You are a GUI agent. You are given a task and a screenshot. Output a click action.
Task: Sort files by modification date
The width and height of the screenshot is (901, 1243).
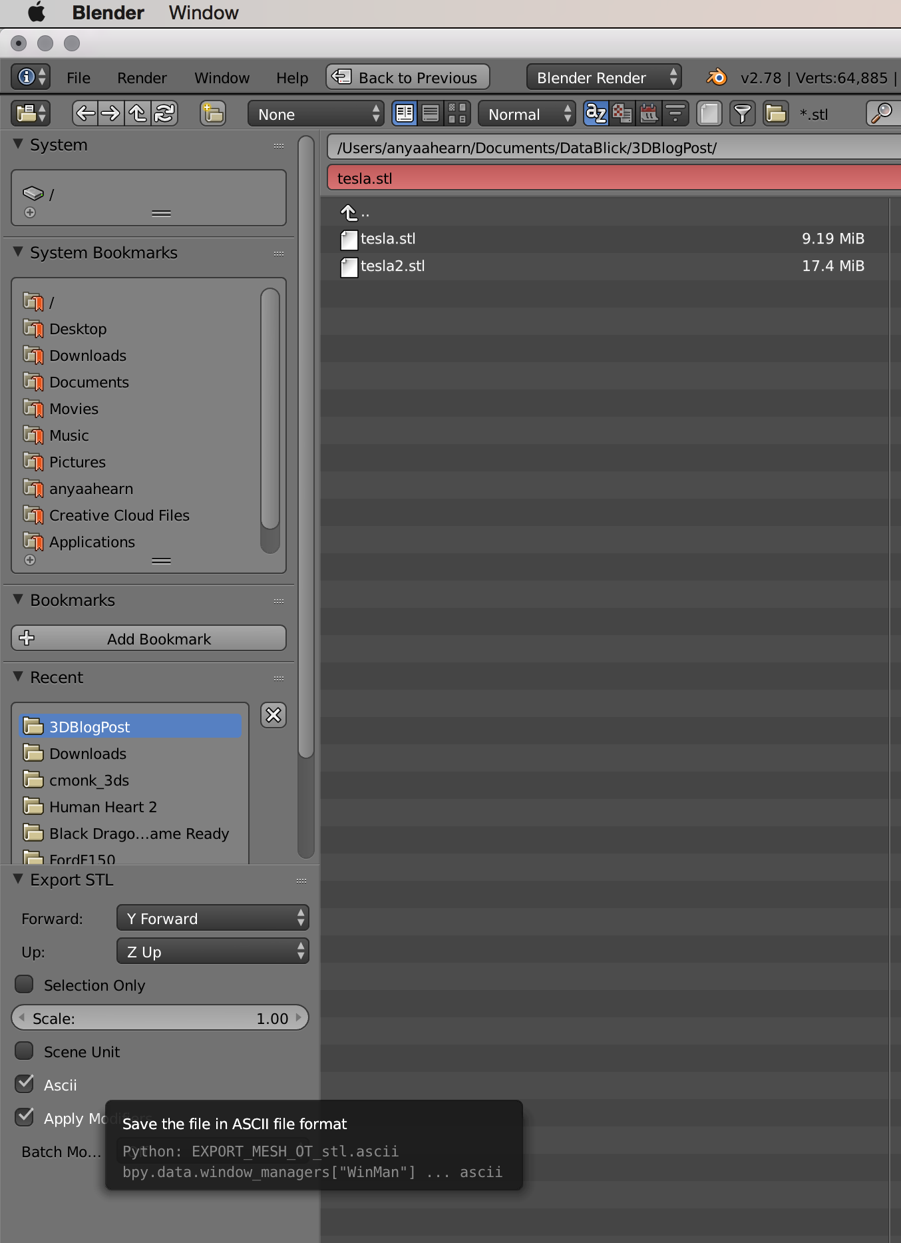click(x=649, y=114)
